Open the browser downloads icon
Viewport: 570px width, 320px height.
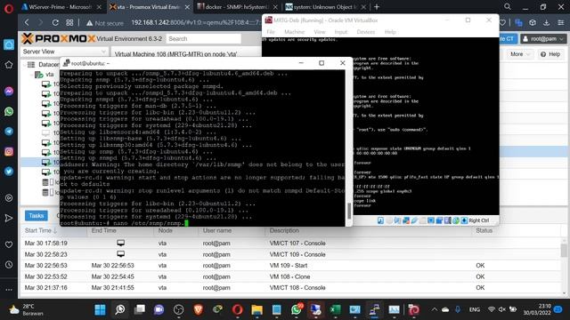point(546,23)
